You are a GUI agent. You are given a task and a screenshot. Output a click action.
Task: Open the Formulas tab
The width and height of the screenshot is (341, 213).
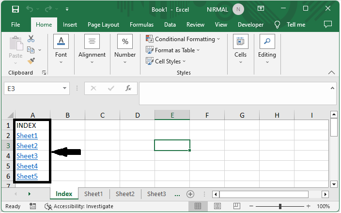click(x=141, y=25)
